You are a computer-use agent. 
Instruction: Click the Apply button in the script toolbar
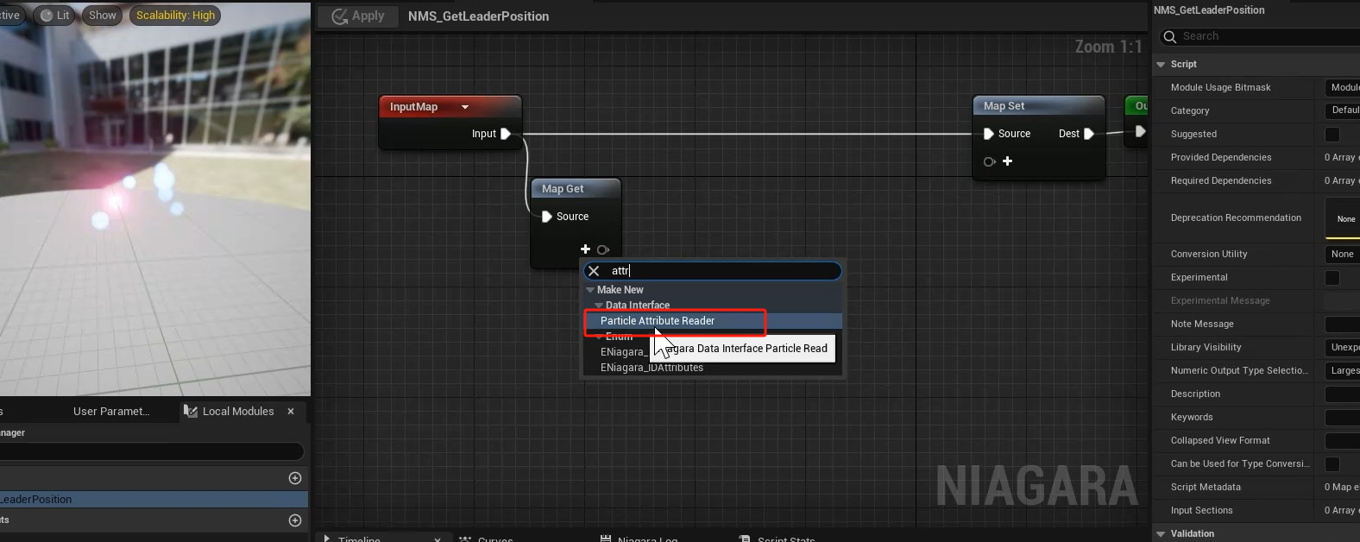pos(357,16)
